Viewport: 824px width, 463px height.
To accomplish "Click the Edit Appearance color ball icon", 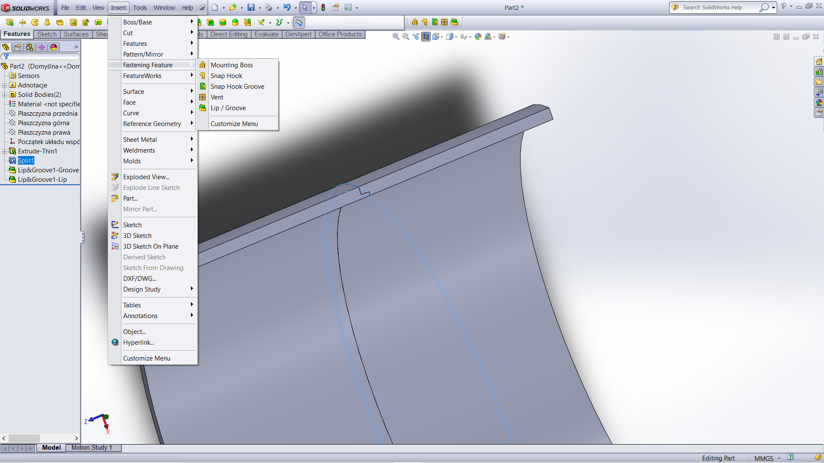I will point(478,37).
